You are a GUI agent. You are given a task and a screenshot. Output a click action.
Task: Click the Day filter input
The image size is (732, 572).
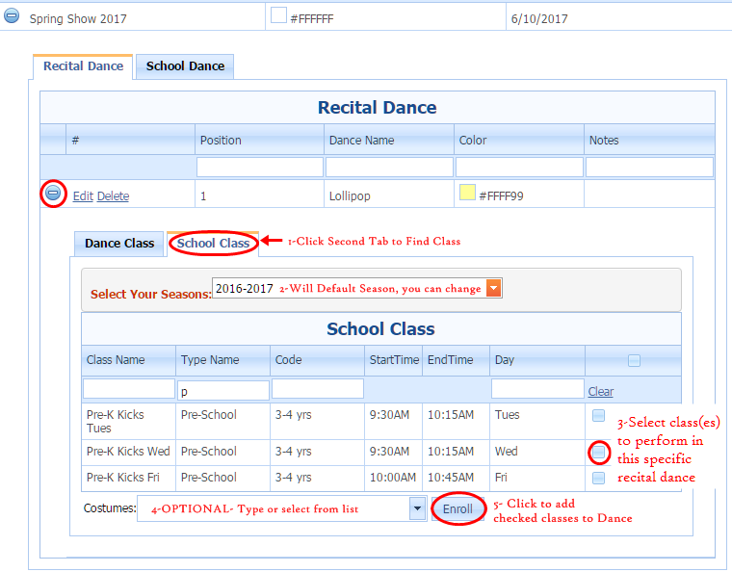(537, 389)
